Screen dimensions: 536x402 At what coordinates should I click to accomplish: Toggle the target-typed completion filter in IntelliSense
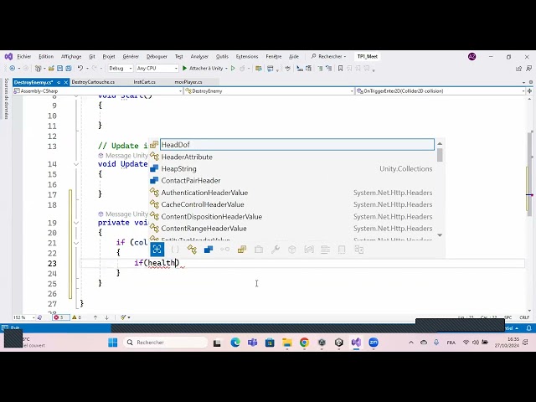[x=157, y=250]
